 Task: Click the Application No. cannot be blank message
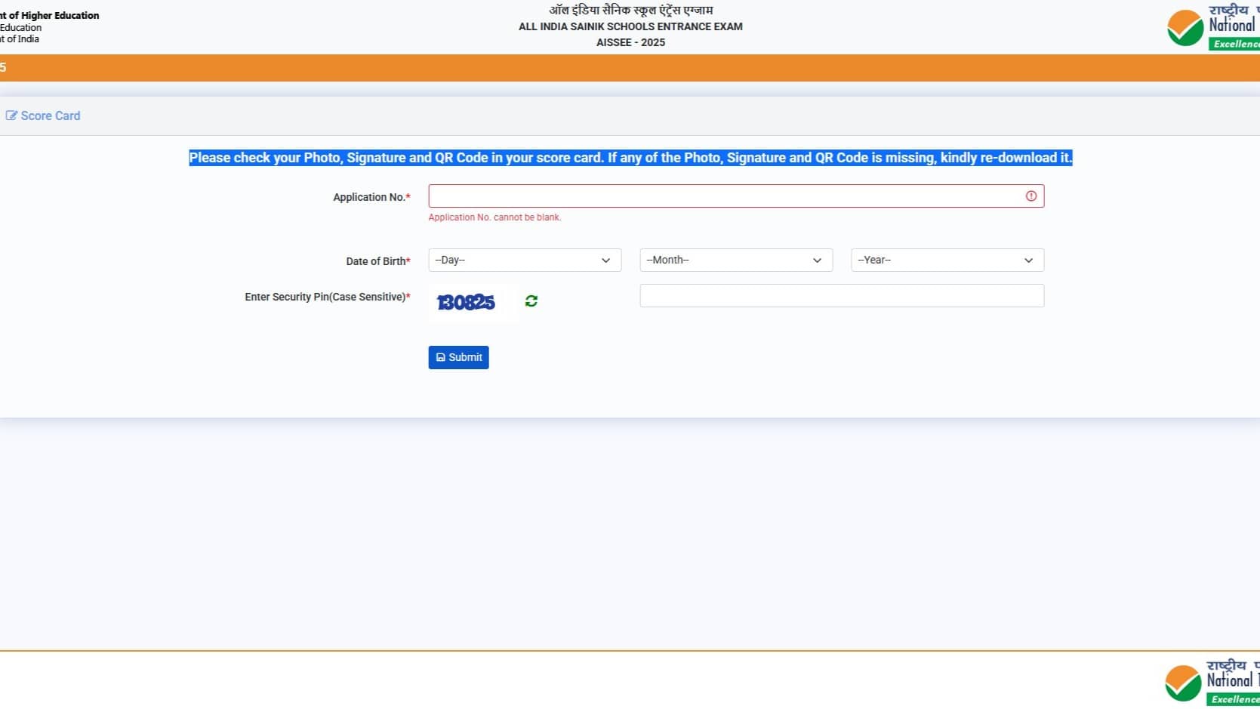point(494,217)
